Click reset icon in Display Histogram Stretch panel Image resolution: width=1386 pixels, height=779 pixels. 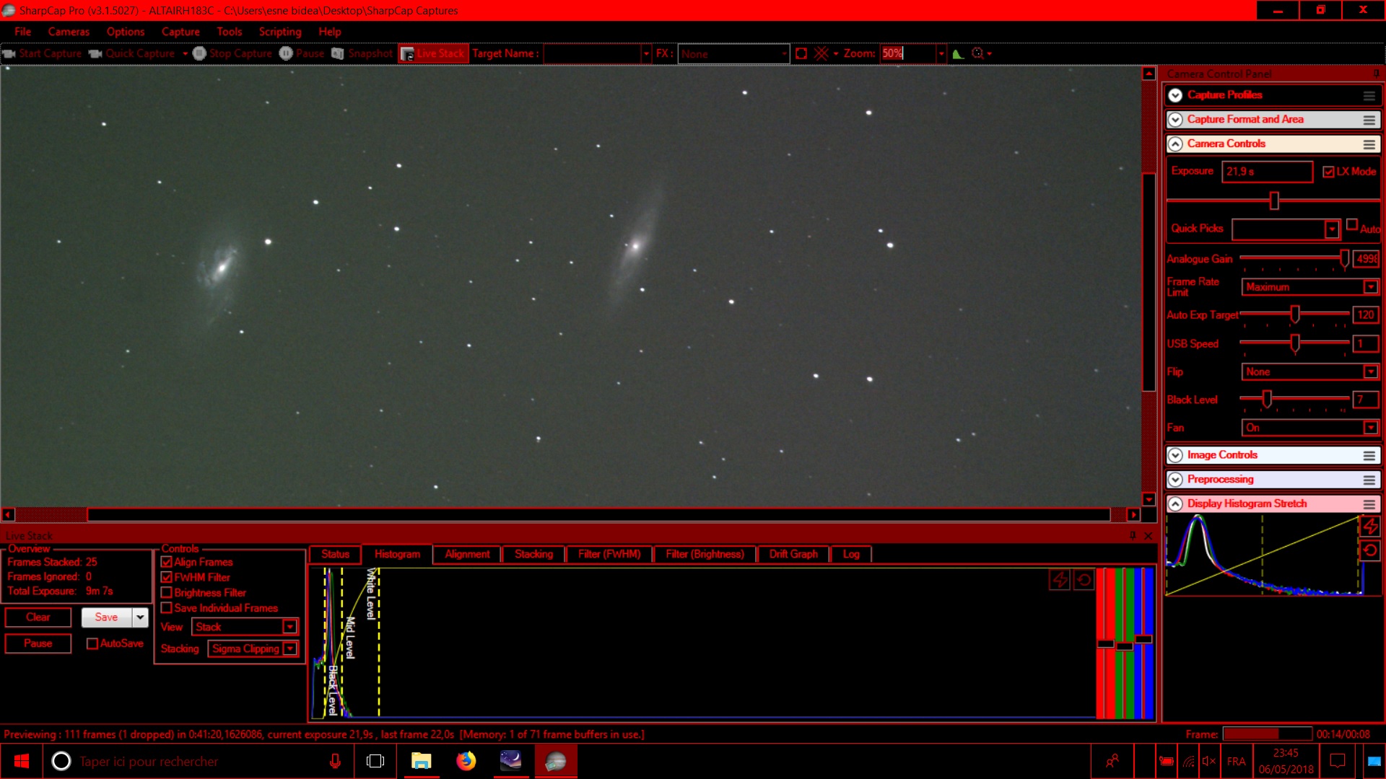pyautogui.click(x=1370, y=551)
